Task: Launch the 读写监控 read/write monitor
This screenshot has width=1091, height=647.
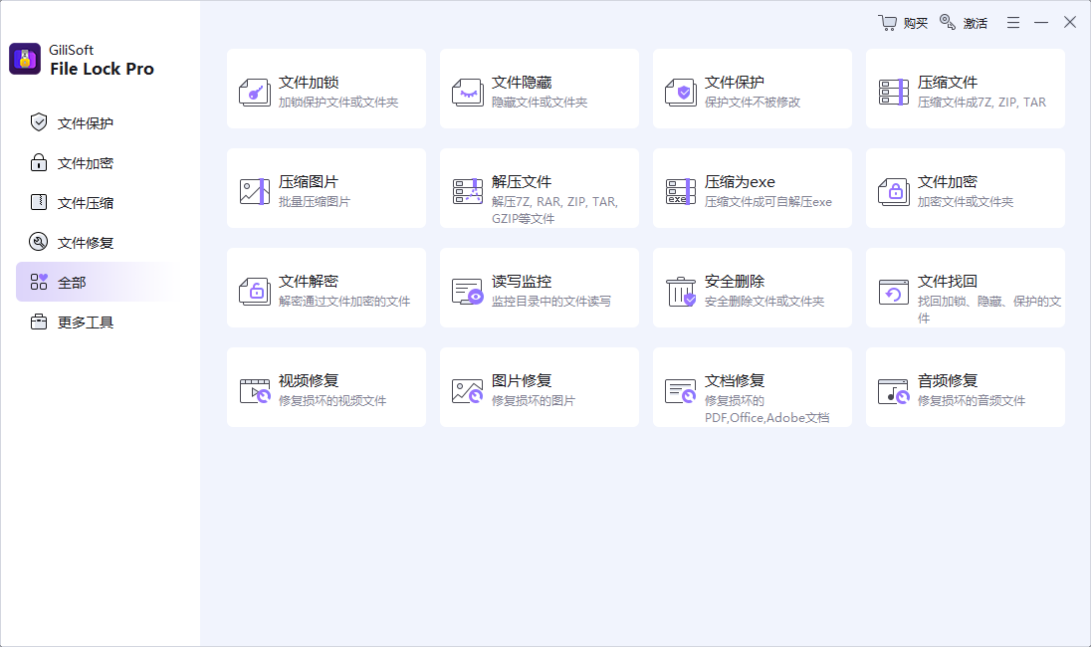Action: [539, 287]
